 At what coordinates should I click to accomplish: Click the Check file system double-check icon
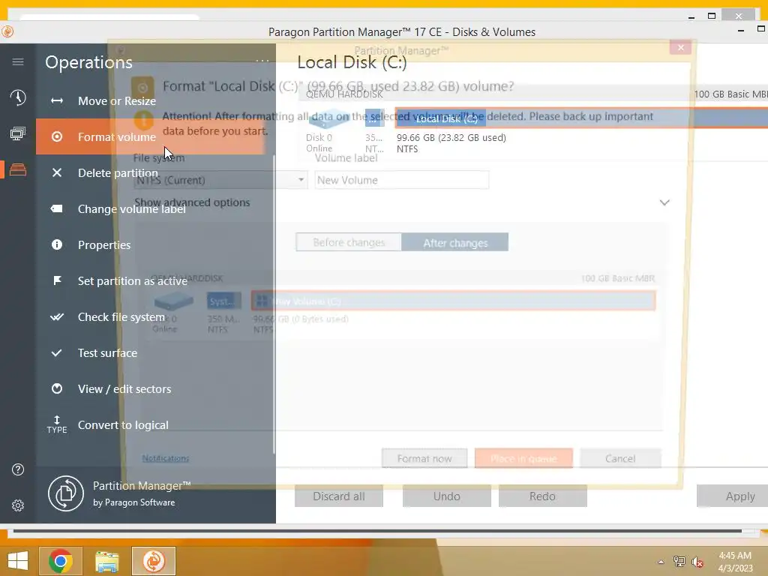(57, 317)
